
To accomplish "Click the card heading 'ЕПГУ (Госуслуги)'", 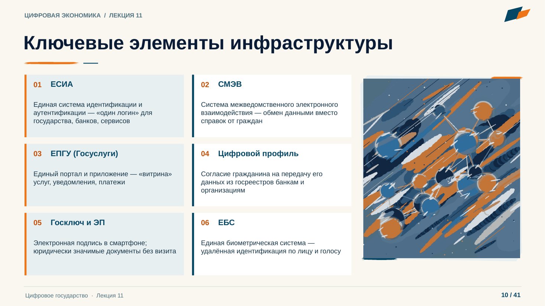I will coord(84,154).
